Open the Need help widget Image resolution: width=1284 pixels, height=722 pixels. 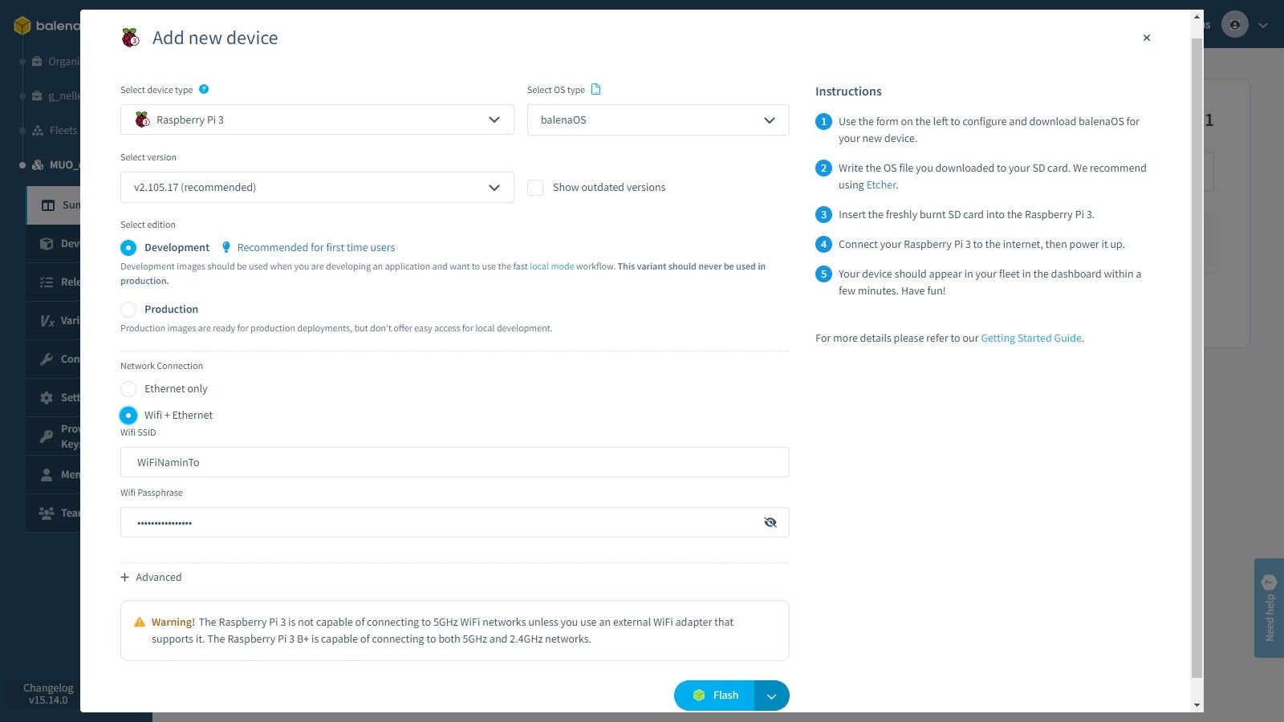point(1269,608)
